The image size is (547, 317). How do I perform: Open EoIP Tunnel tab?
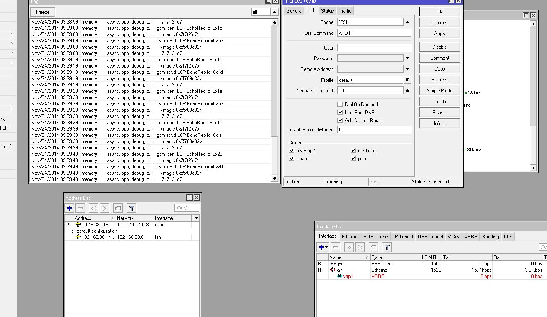[376, 237]
